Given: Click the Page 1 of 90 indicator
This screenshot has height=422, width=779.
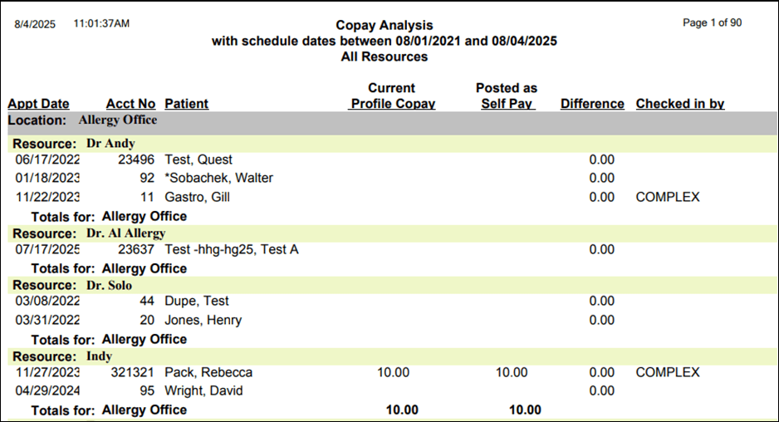Looking at the screenshot, I should (x=712, y=23).
